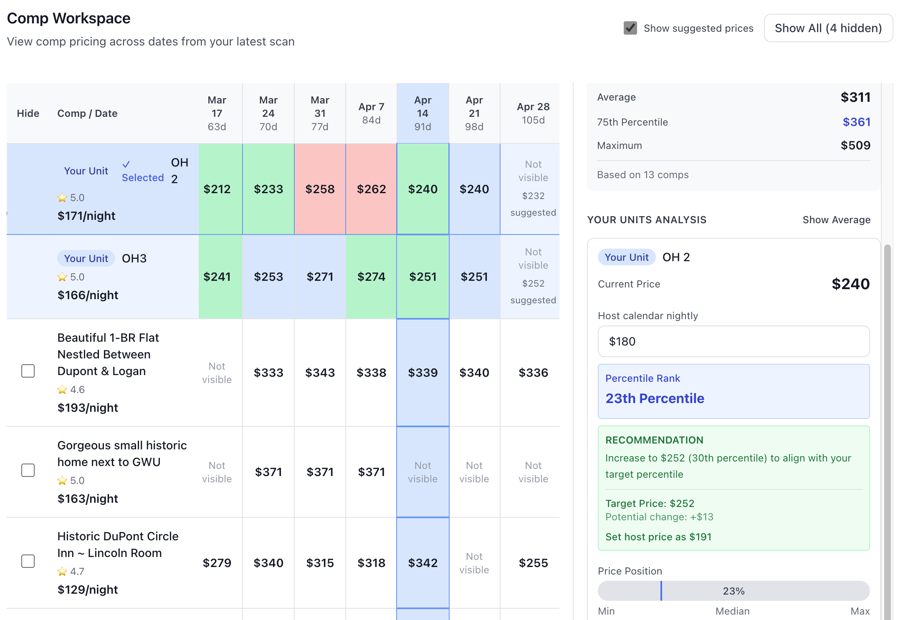
Task: Click Set host price as $191
Action: point(658,537)
